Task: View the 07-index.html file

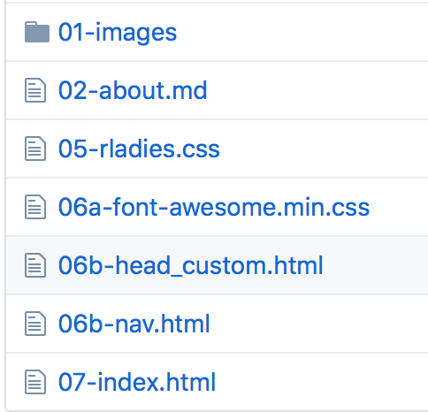Action: coord(137,382)
